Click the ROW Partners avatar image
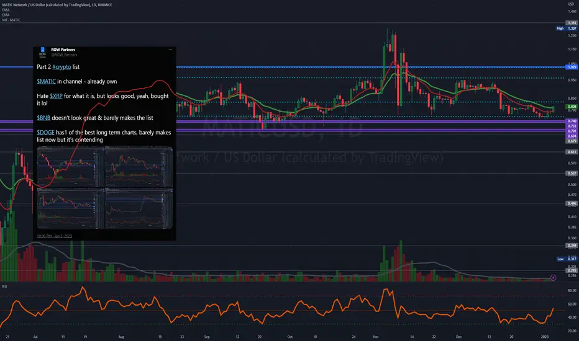Viewport: 579px width, 341px height. click(42, 52)
